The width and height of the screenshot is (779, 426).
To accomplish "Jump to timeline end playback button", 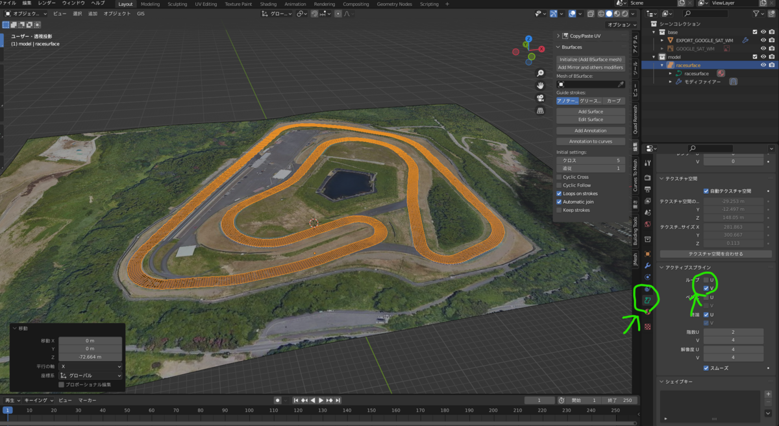I will tap(338, 400).
